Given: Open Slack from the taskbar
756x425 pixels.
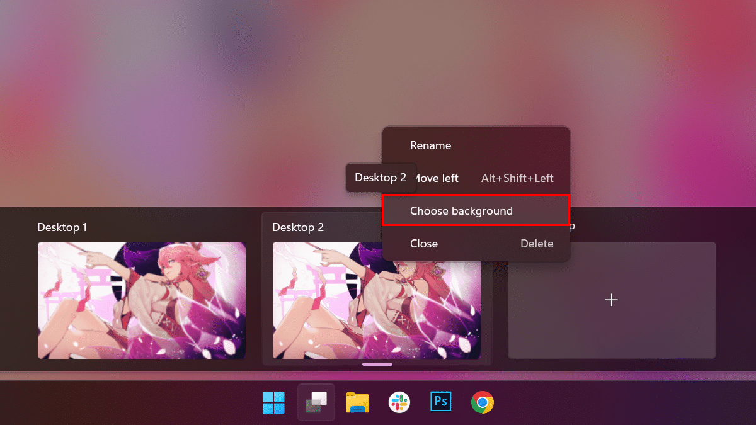Looking at the screenshot, I should [399, 402].
